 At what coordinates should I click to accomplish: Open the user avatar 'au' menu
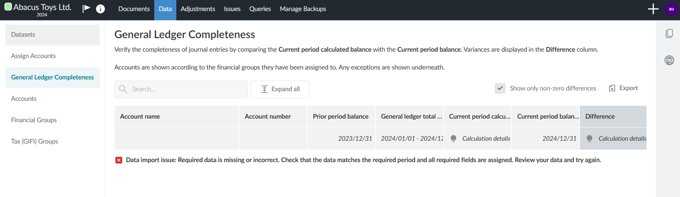[x=671, y=9]
